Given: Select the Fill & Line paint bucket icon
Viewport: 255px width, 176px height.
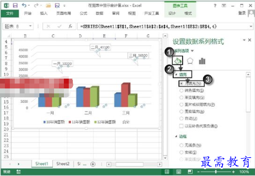Looking at the screenshot, I should tap(178, 61).
